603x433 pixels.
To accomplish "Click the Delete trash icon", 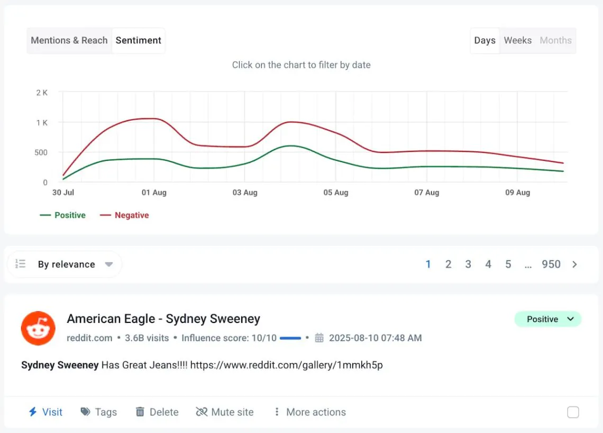I will point(141,412).
